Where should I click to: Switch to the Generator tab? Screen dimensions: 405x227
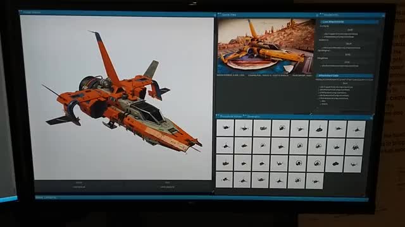pos(254,117)
